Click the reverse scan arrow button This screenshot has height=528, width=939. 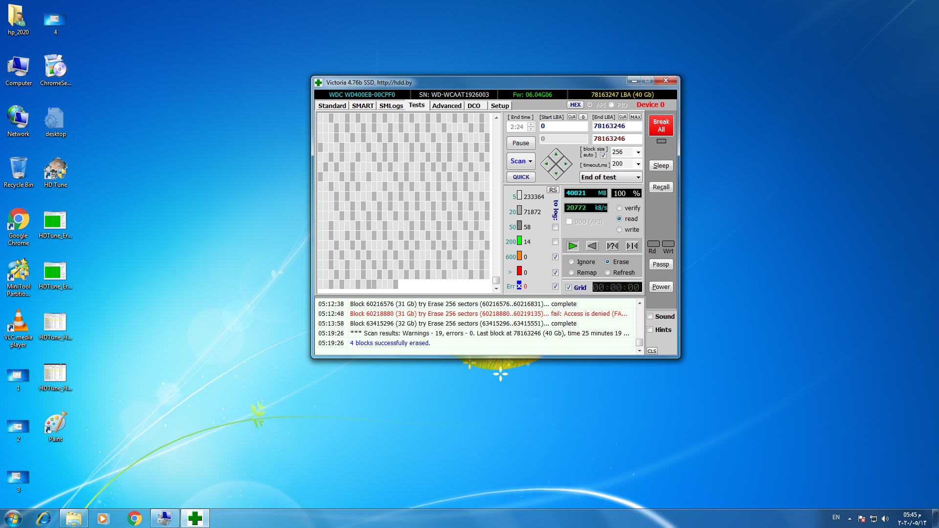click(x=592, y=246)
